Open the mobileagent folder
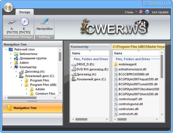This screenshot has width=173, height=133. tap(127, 64)
